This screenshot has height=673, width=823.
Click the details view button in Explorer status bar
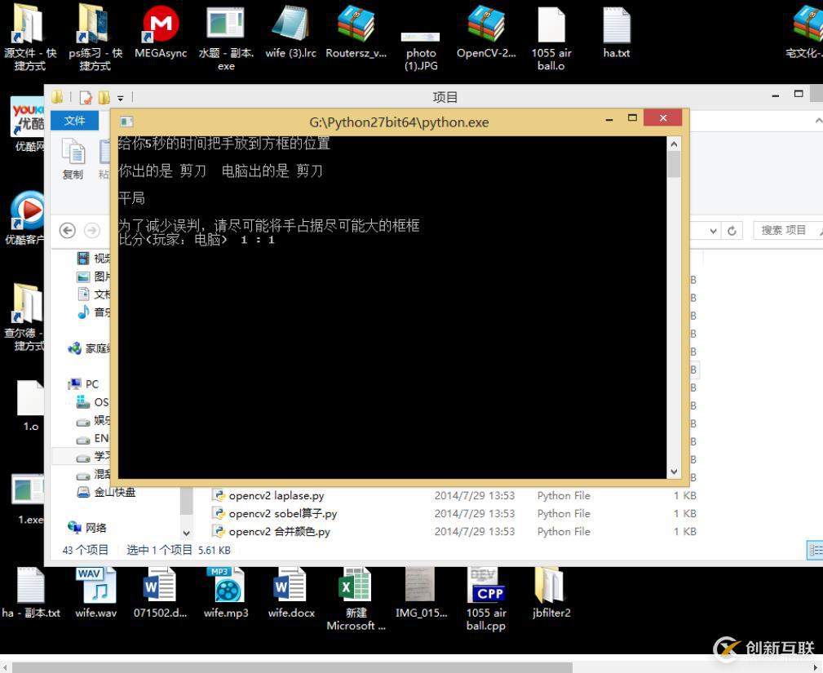(815, 550)
